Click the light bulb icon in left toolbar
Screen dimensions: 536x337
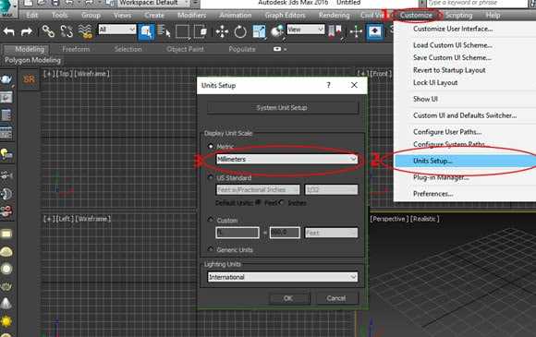click(x=6, y=154)
